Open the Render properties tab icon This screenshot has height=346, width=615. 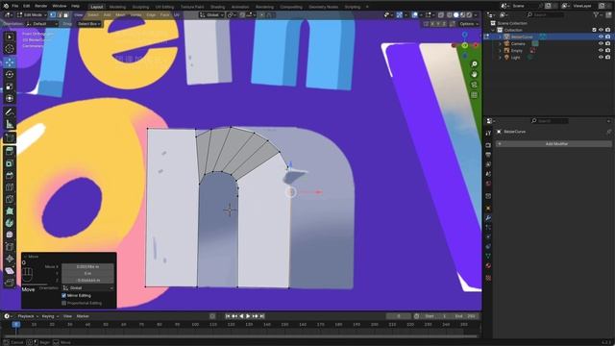(488, 145)
